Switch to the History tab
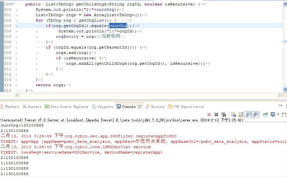The width and height of the screenshot is (287, 177). [x=155, y=107]
